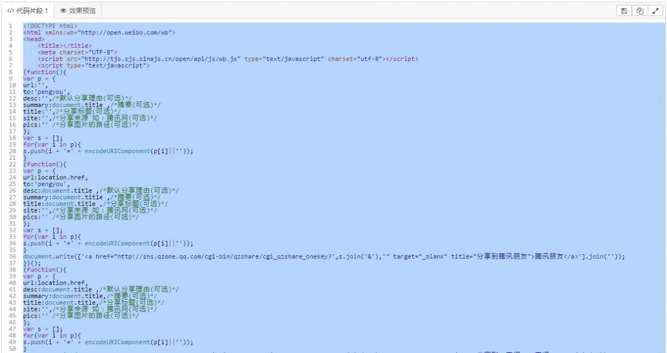Click the <head> tag on line 3

[33, 39]
